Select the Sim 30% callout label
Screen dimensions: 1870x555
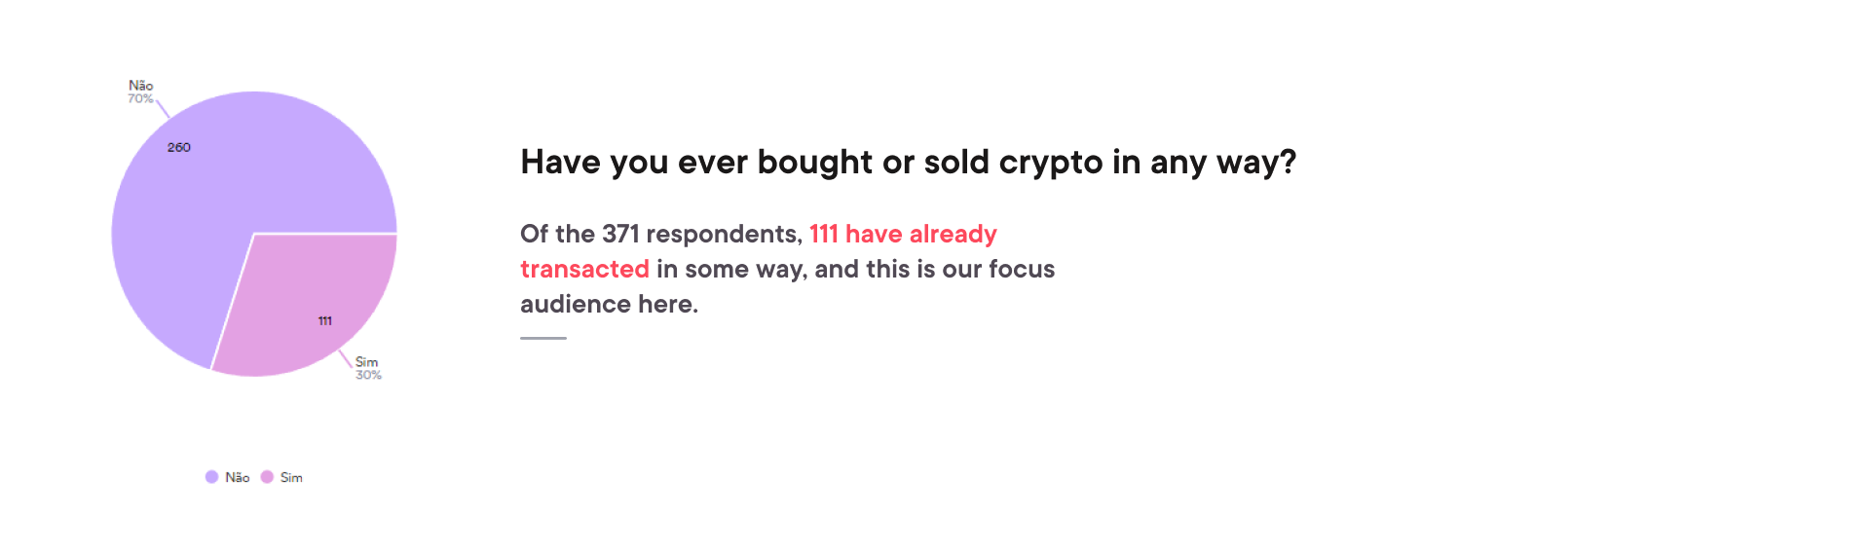point(367,368)
